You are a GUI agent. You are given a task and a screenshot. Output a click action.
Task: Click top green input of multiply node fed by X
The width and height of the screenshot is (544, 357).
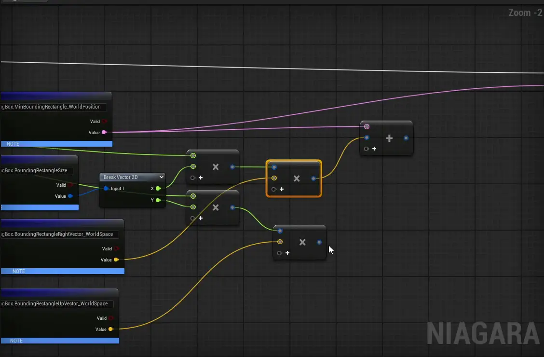193,155
